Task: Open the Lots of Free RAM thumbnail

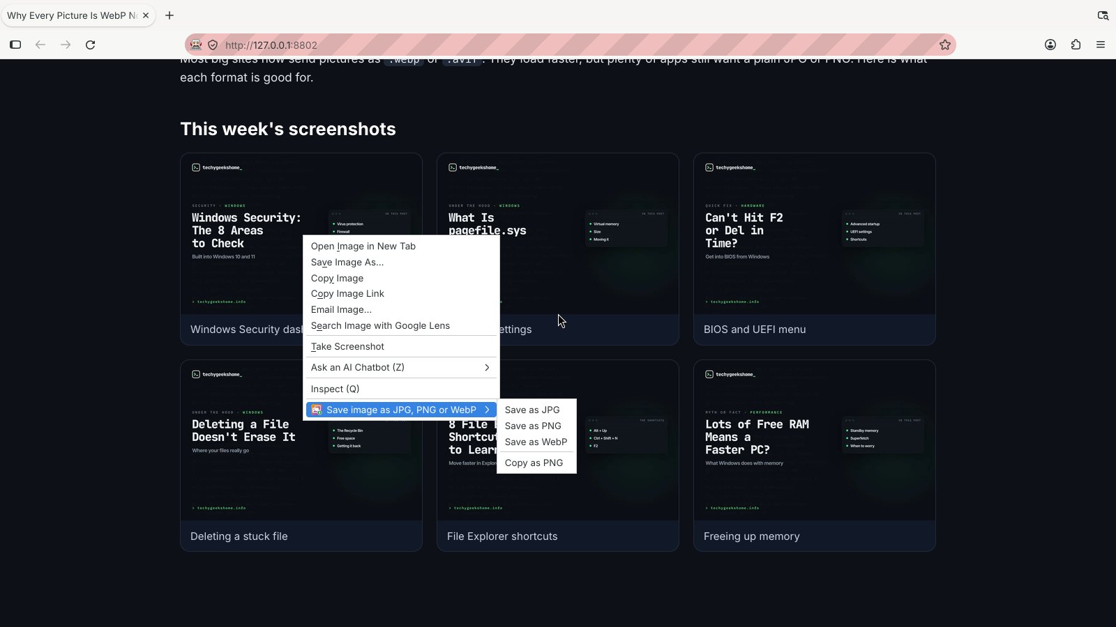Action: tap(814, 440)
